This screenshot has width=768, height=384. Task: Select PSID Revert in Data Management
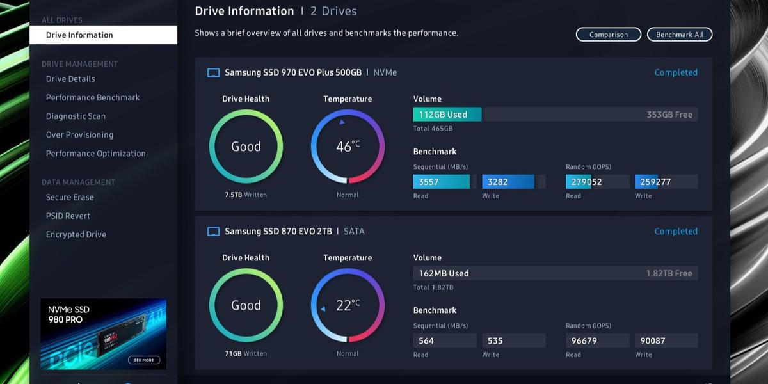point(68,216)
